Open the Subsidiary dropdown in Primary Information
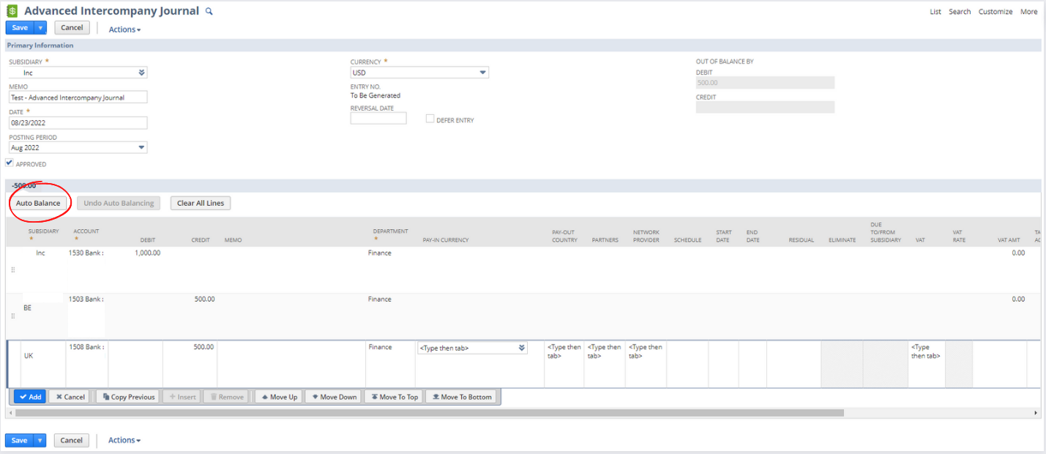 tap(141, 72)
